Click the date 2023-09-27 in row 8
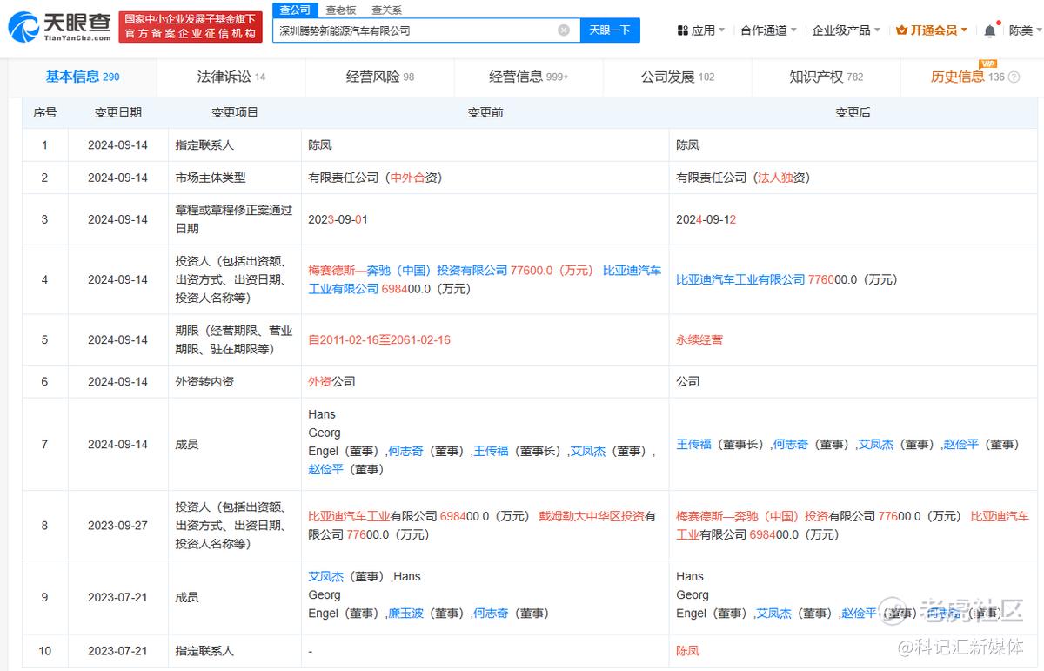 click(x=118, y=526)
